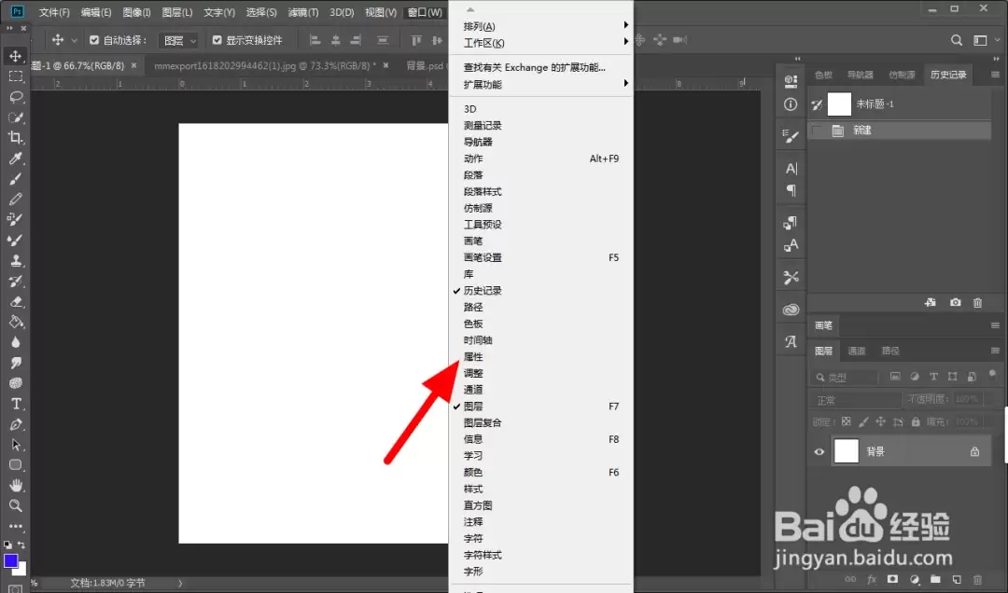
Task: Click the blue foreground color swatch
Action: pyautogui.click(x=10, y=561)
